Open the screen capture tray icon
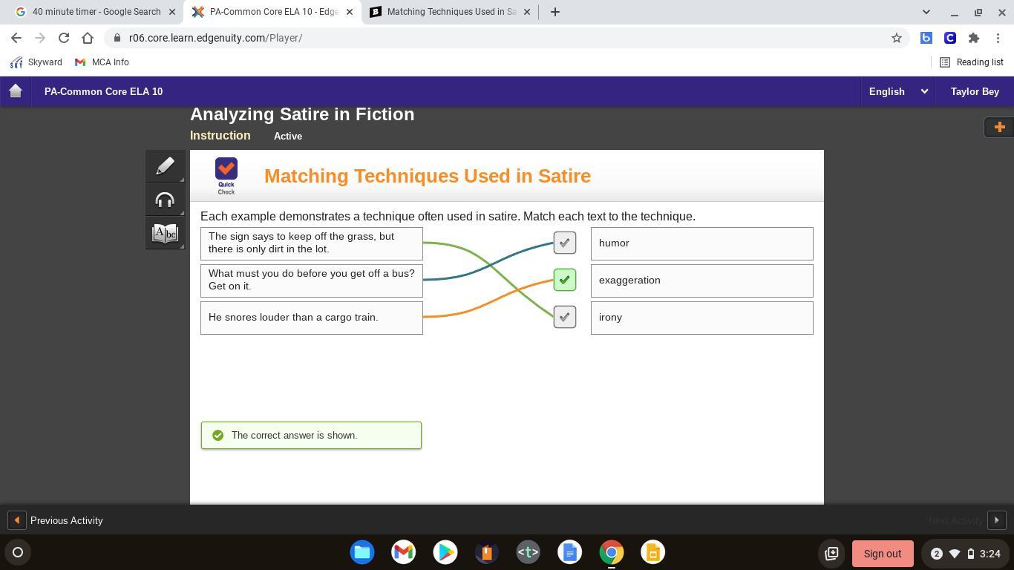Image resolution: width=1014 pixels, height=570 pixels. click(x=831, y=554)
